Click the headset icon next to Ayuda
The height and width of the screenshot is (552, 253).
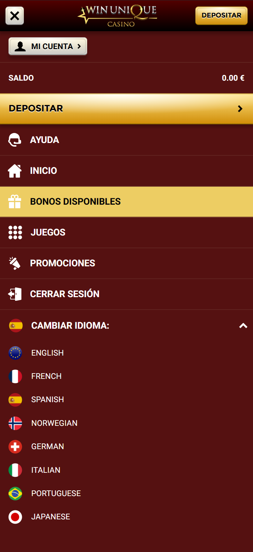tap(15, 140)
